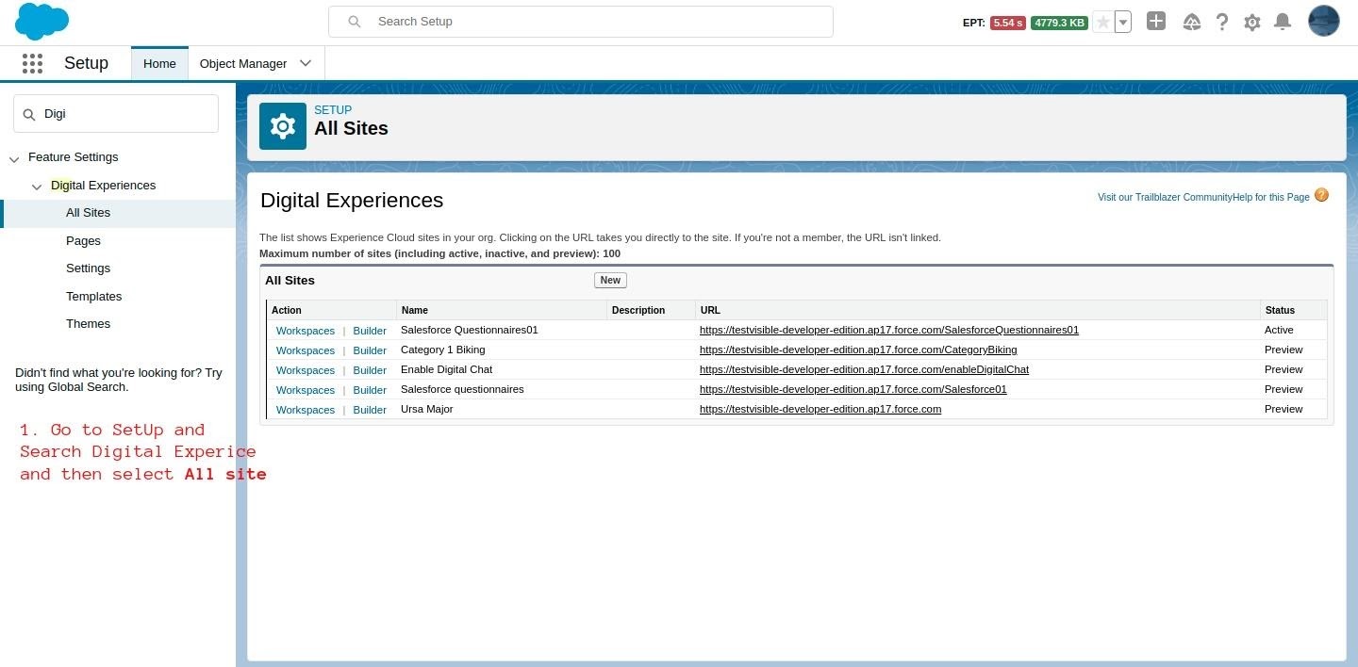Screen dimensions: 1358x667
Task: Open Workspaces for Salesforce Questionnaires01
Action: [306, 331]
